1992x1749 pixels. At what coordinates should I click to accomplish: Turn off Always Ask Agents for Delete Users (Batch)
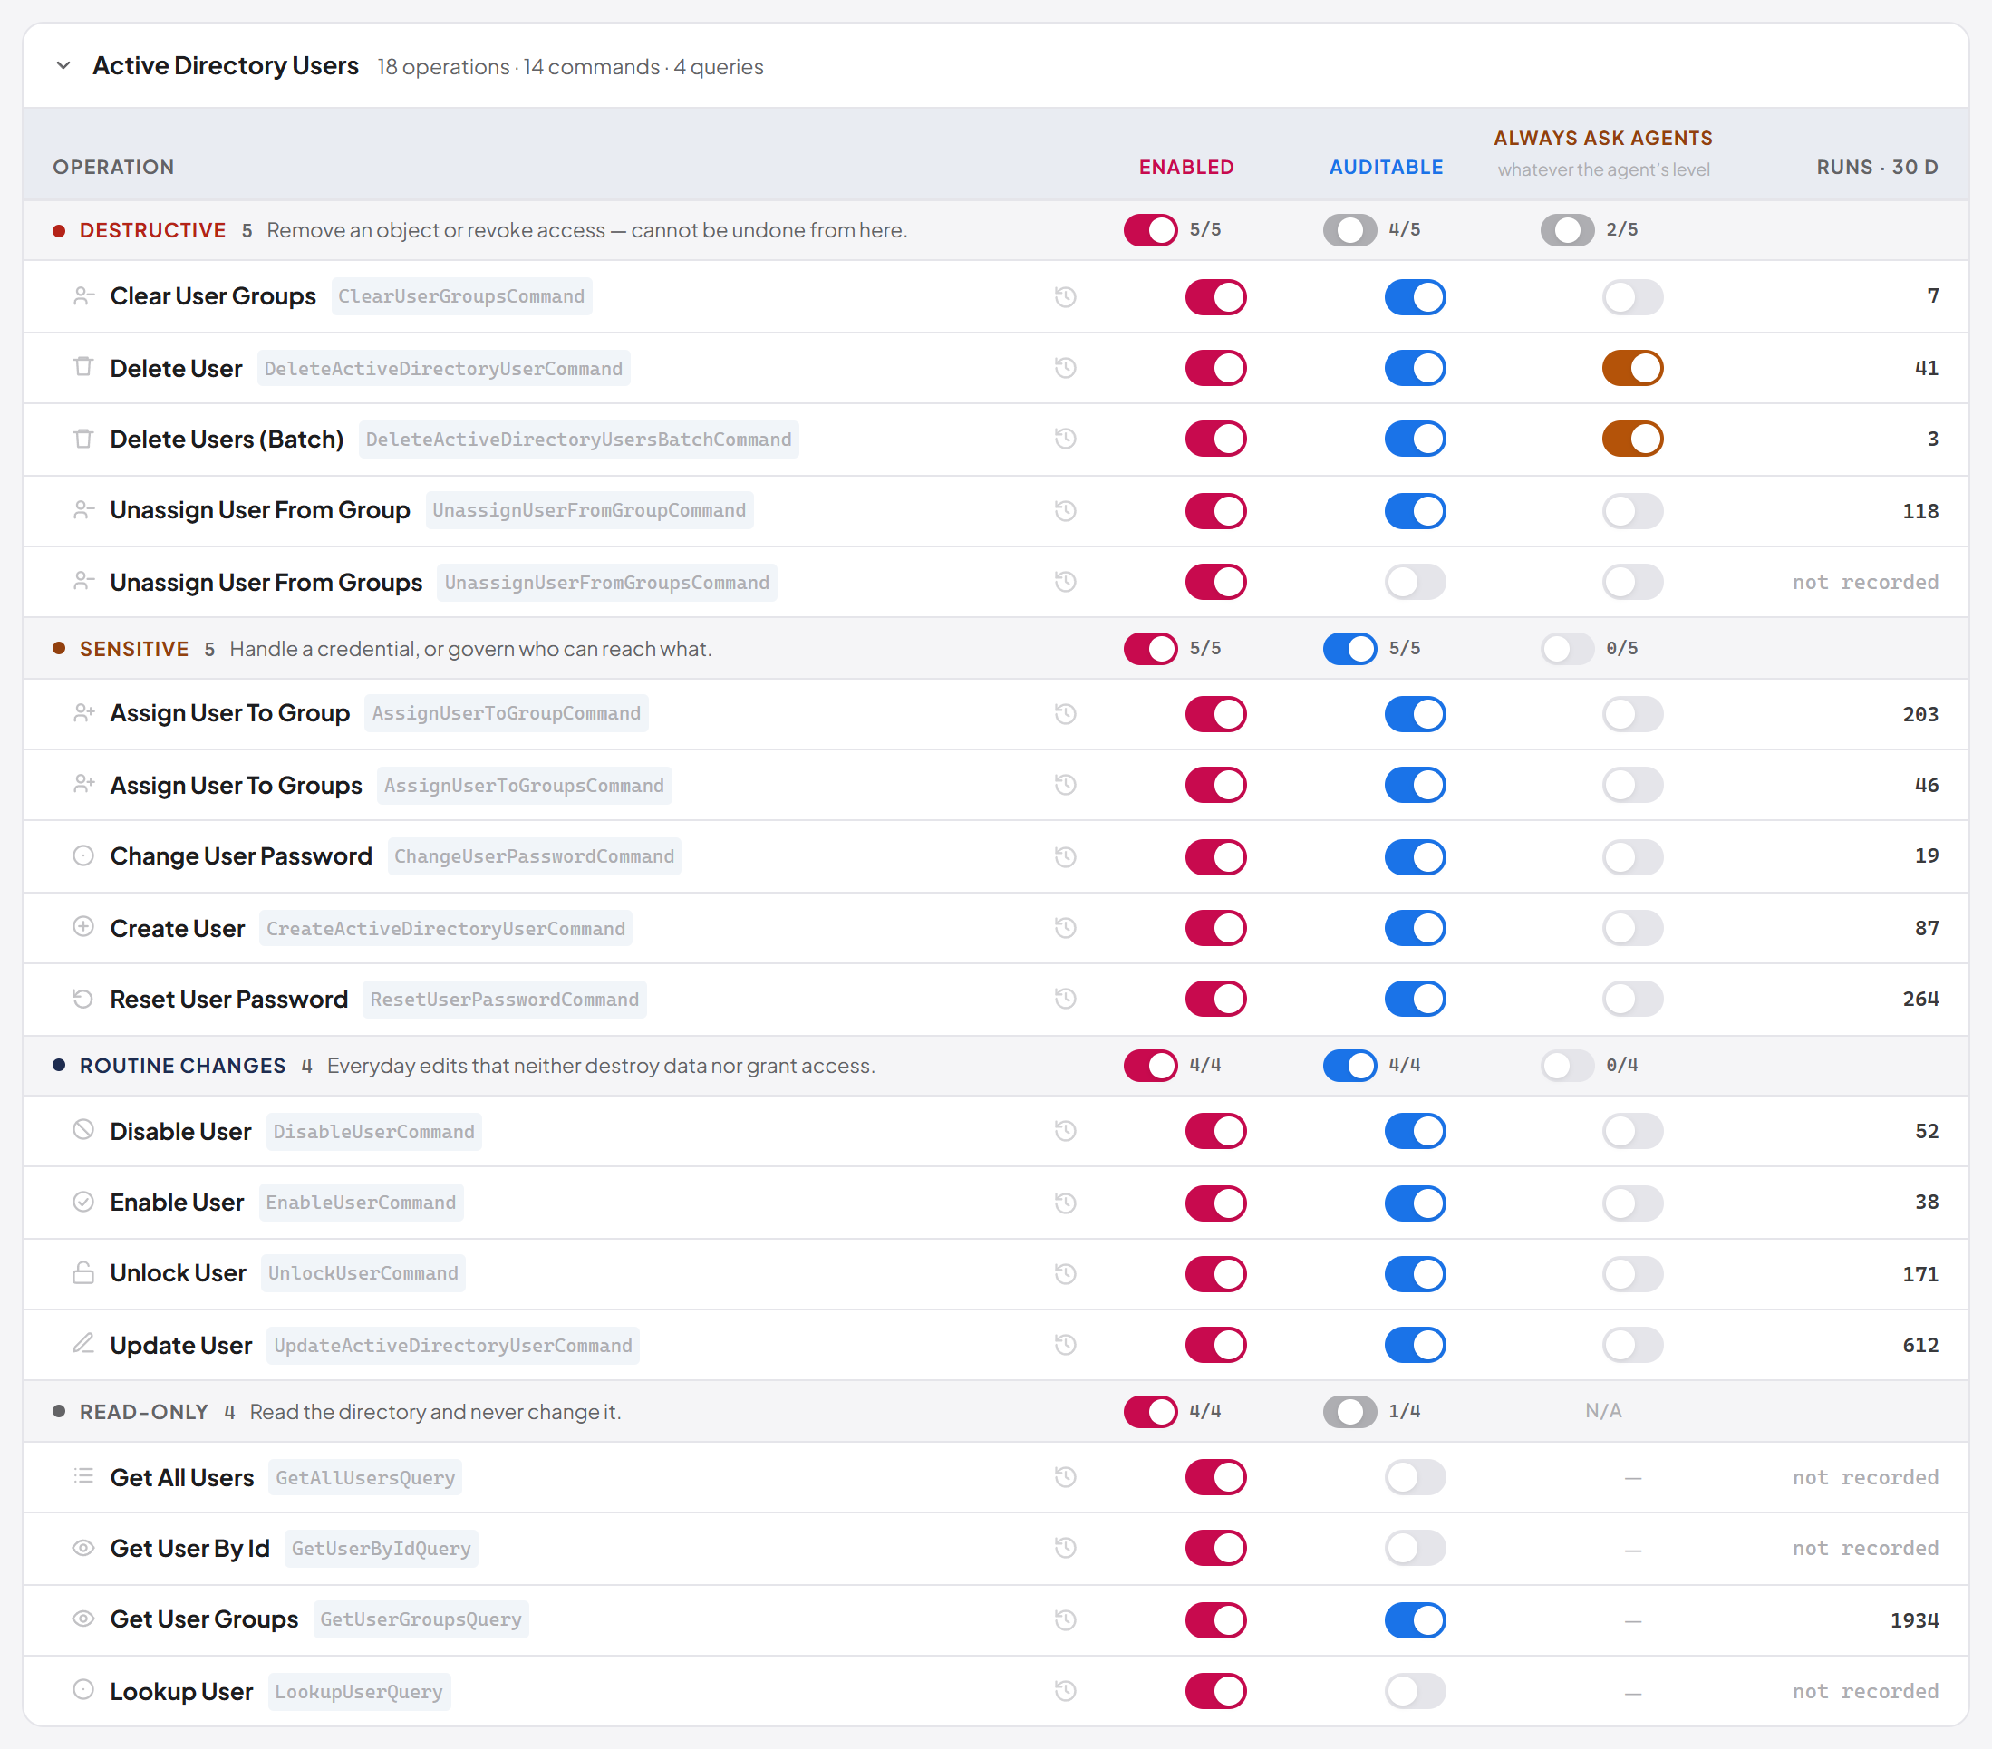click(1632, 439)
